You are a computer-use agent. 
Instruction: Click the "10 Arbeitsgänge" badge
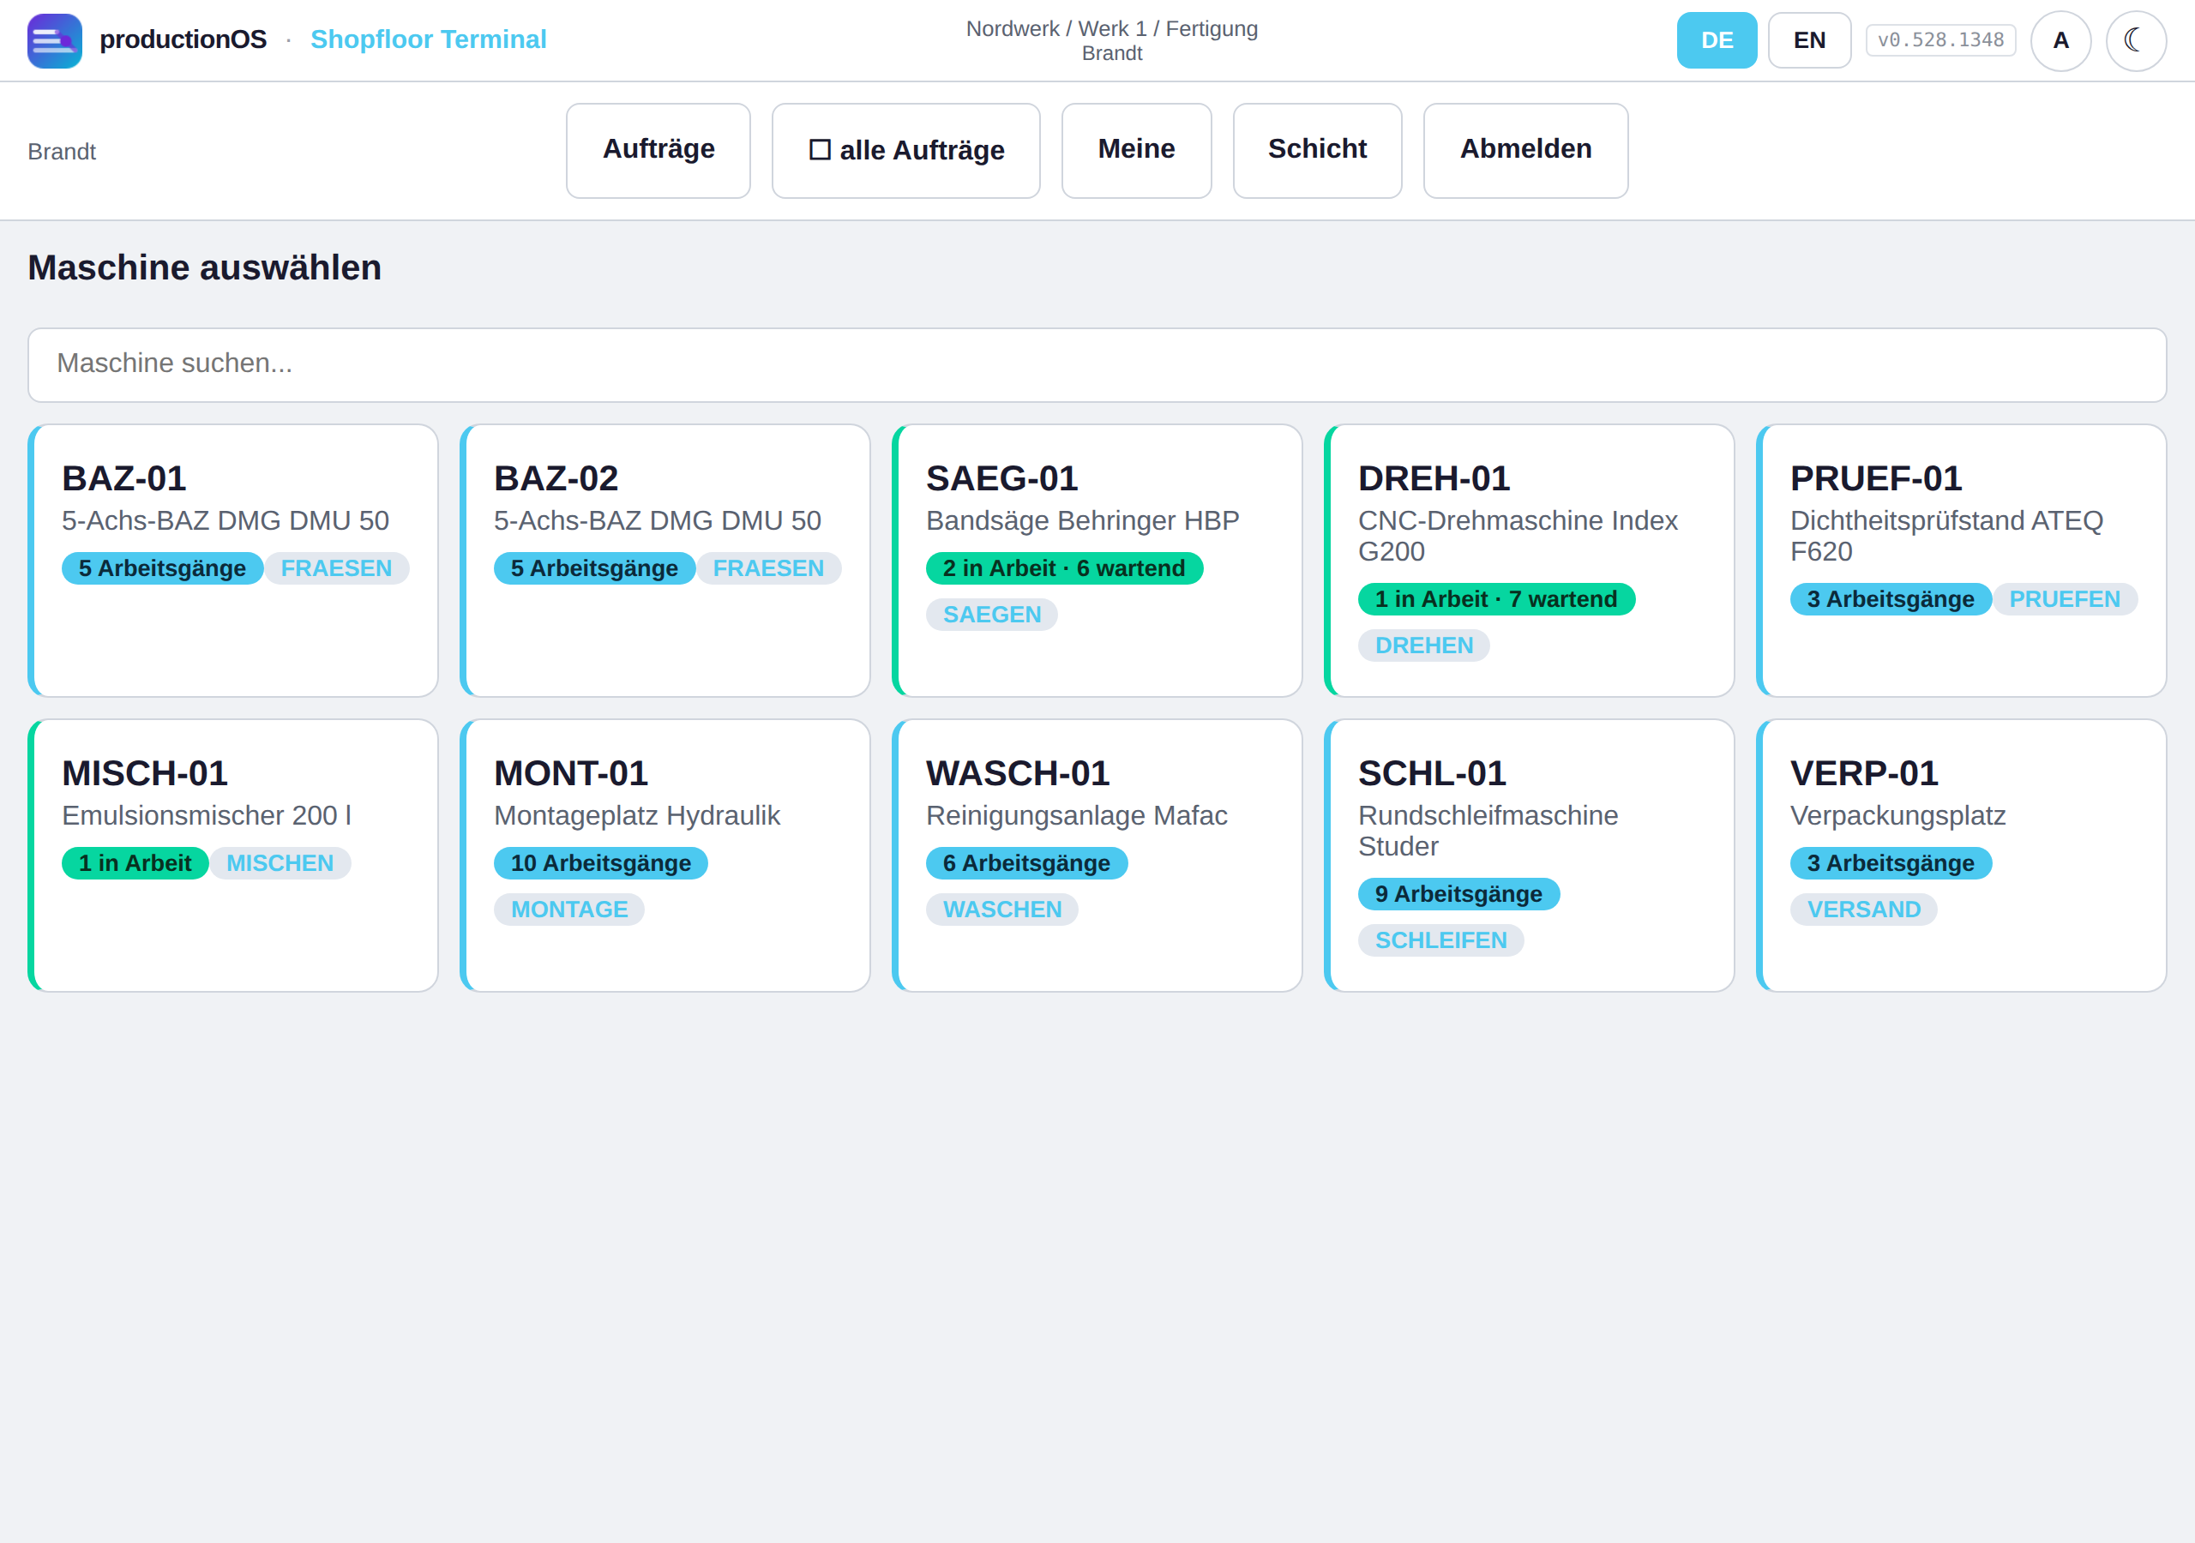pos(600,862)
